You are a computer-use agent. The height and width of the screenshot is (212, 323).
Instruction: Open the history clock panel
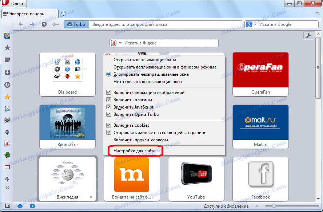(x=7, y=85)
